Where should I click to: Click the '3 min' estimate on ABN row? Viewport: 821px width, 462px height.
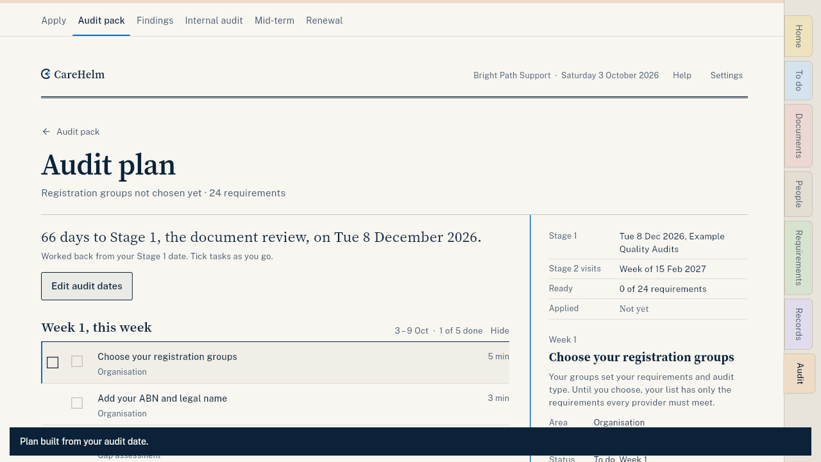click(x=498, y=398)
